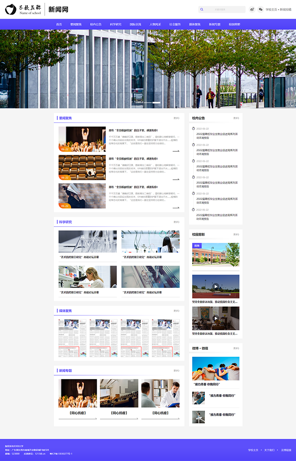296x461 pixels.
Task: Click arrow icon beside the first 要闻聚焦 article
Action: click(x=176, y=151)
